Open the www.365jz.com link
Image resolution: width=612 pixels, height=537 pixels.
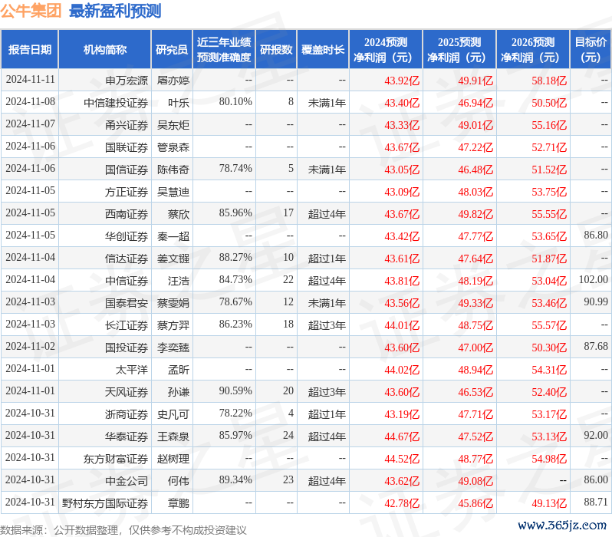(x=562, y=525)
